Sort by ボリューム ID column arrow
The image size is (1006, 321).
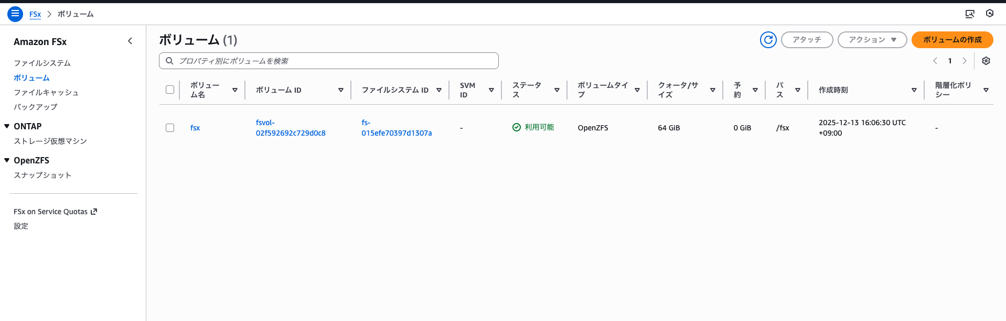coord(341,90)
